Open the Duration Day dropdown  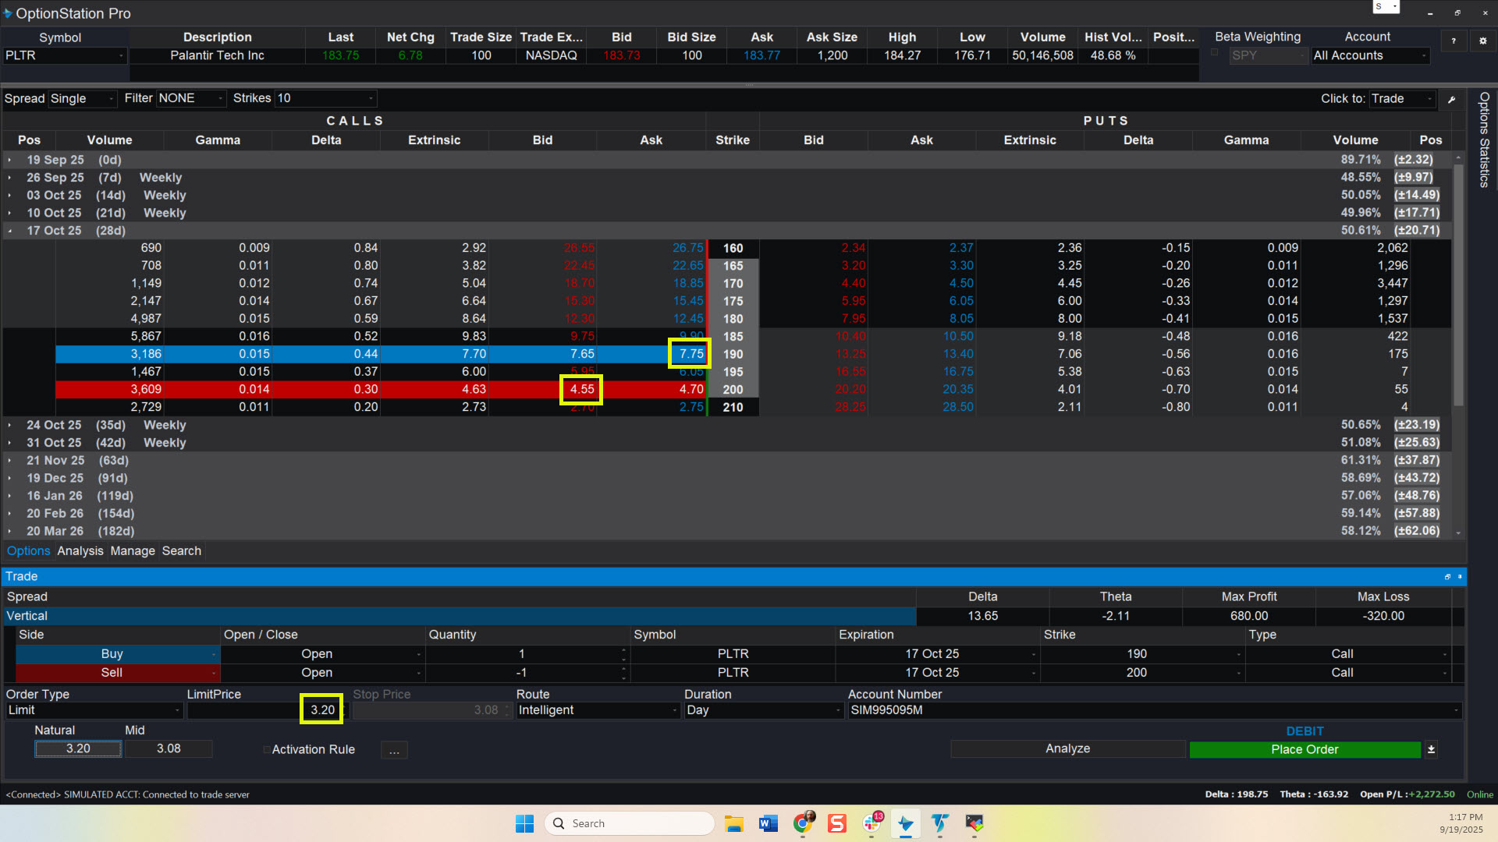(763, 710)
